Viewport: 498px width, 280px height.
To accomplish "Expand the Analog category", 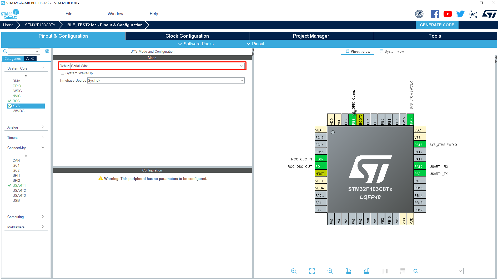I will pyautogui.click(x=26, y=127).
